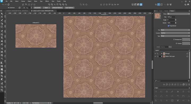Select the Rectangle shape tool

[2, 34]
